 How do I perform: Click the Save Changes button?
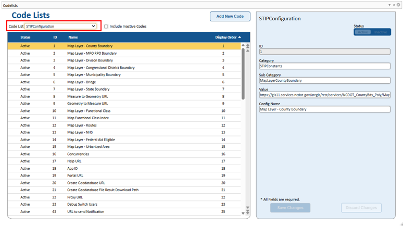tap(290, 208)
